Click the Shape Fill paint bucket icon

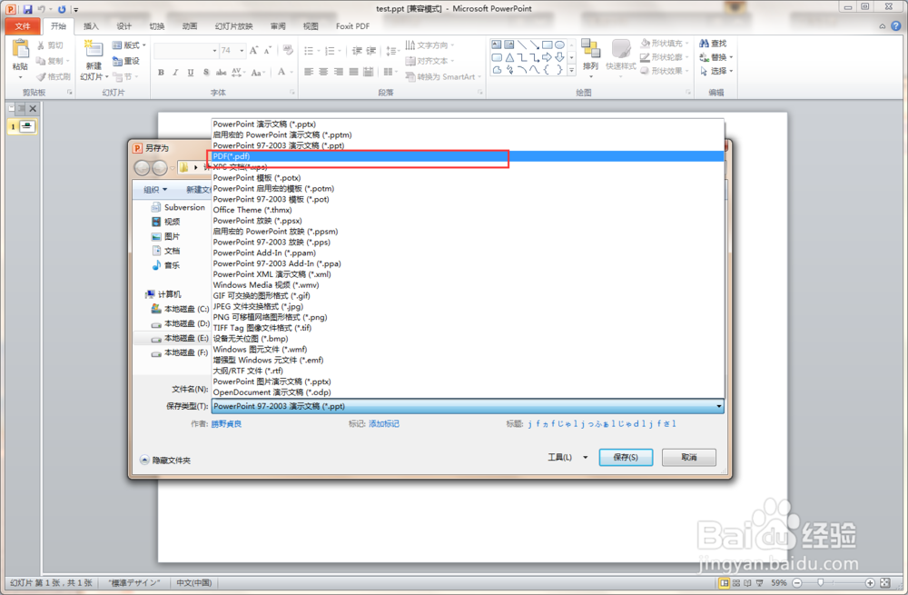(645, 43)
